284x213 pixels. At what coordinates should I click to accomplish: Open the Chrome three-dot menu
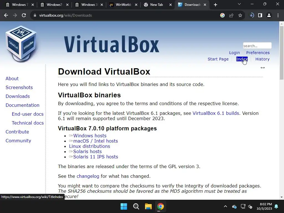coord(278,16)
